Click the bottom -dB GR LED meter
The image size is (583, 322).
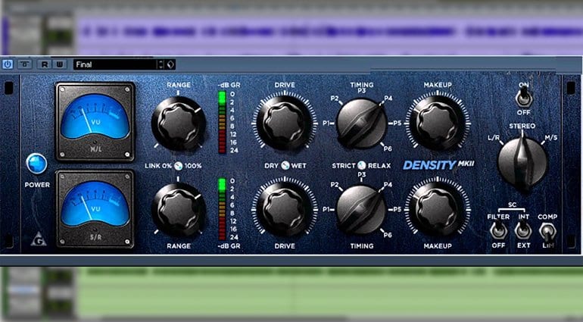click(x=223, y=209)
